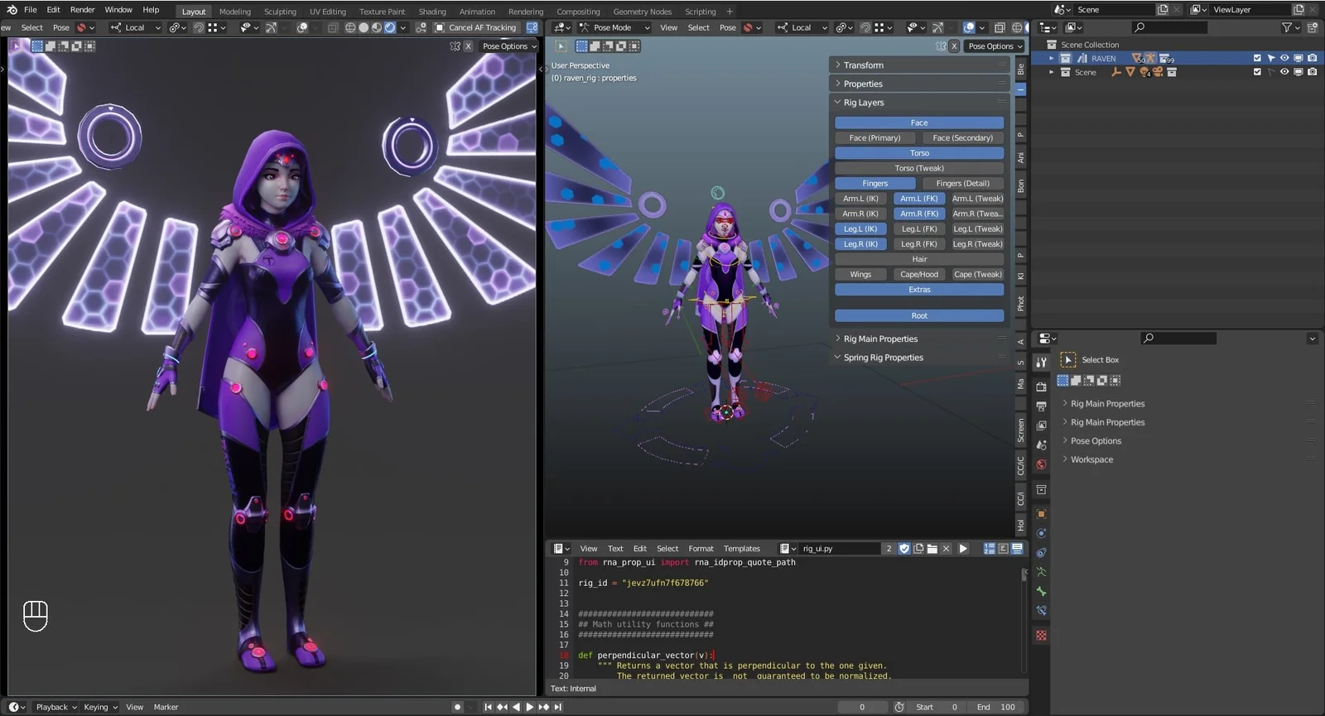Expand the Scene collection tree
The image size is (1325, 716).
[x=1052, y=72]
